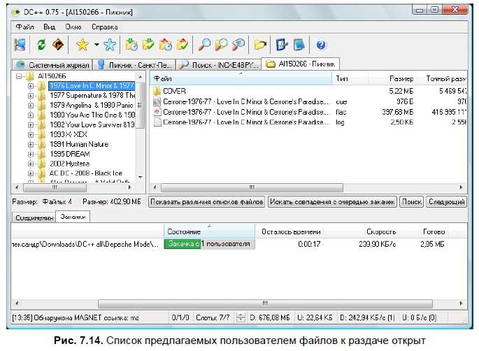This screenshot has width=479, height=351.
Task: Click Показать различия списков файлов button
Action: 207,202
